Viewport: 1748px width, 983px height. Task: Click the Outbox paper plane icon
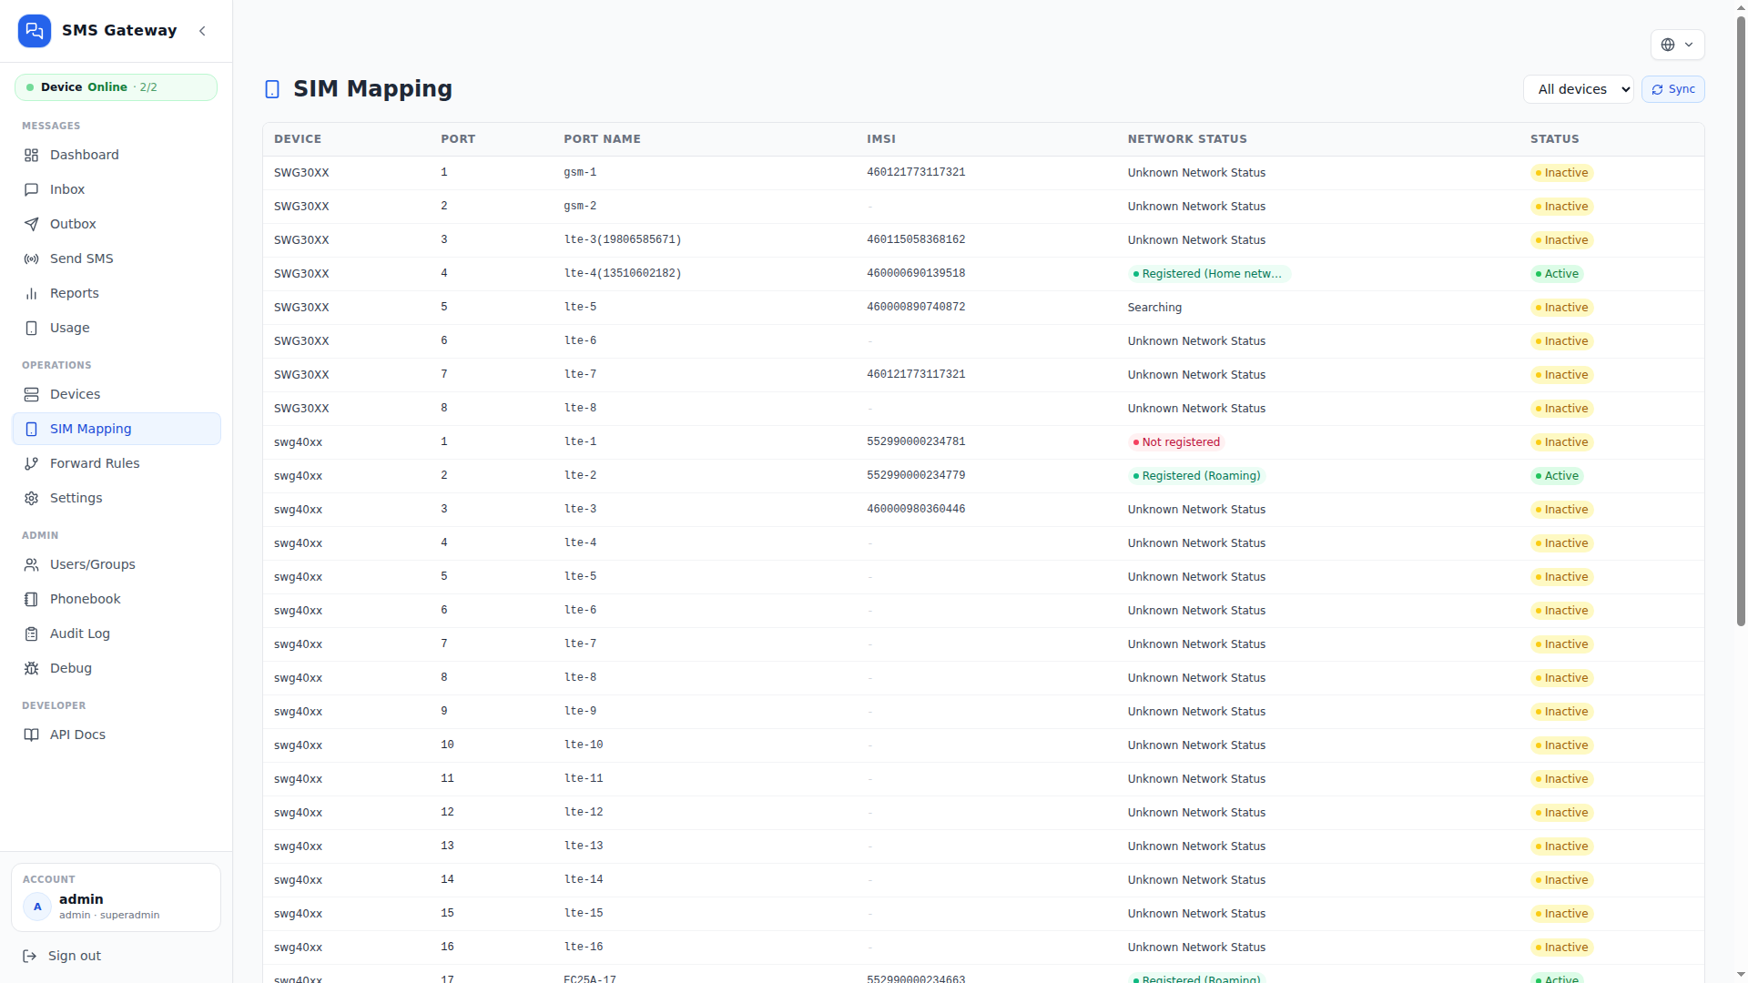pos(31,224)
